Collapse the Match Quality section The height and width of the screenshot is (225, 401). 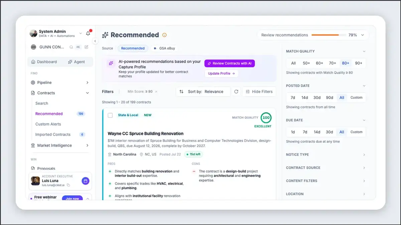(x=364, y=51)
